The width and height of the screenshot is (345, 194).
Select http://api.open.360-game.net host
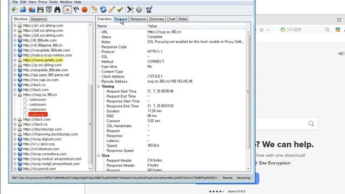(x=46, y=75)
